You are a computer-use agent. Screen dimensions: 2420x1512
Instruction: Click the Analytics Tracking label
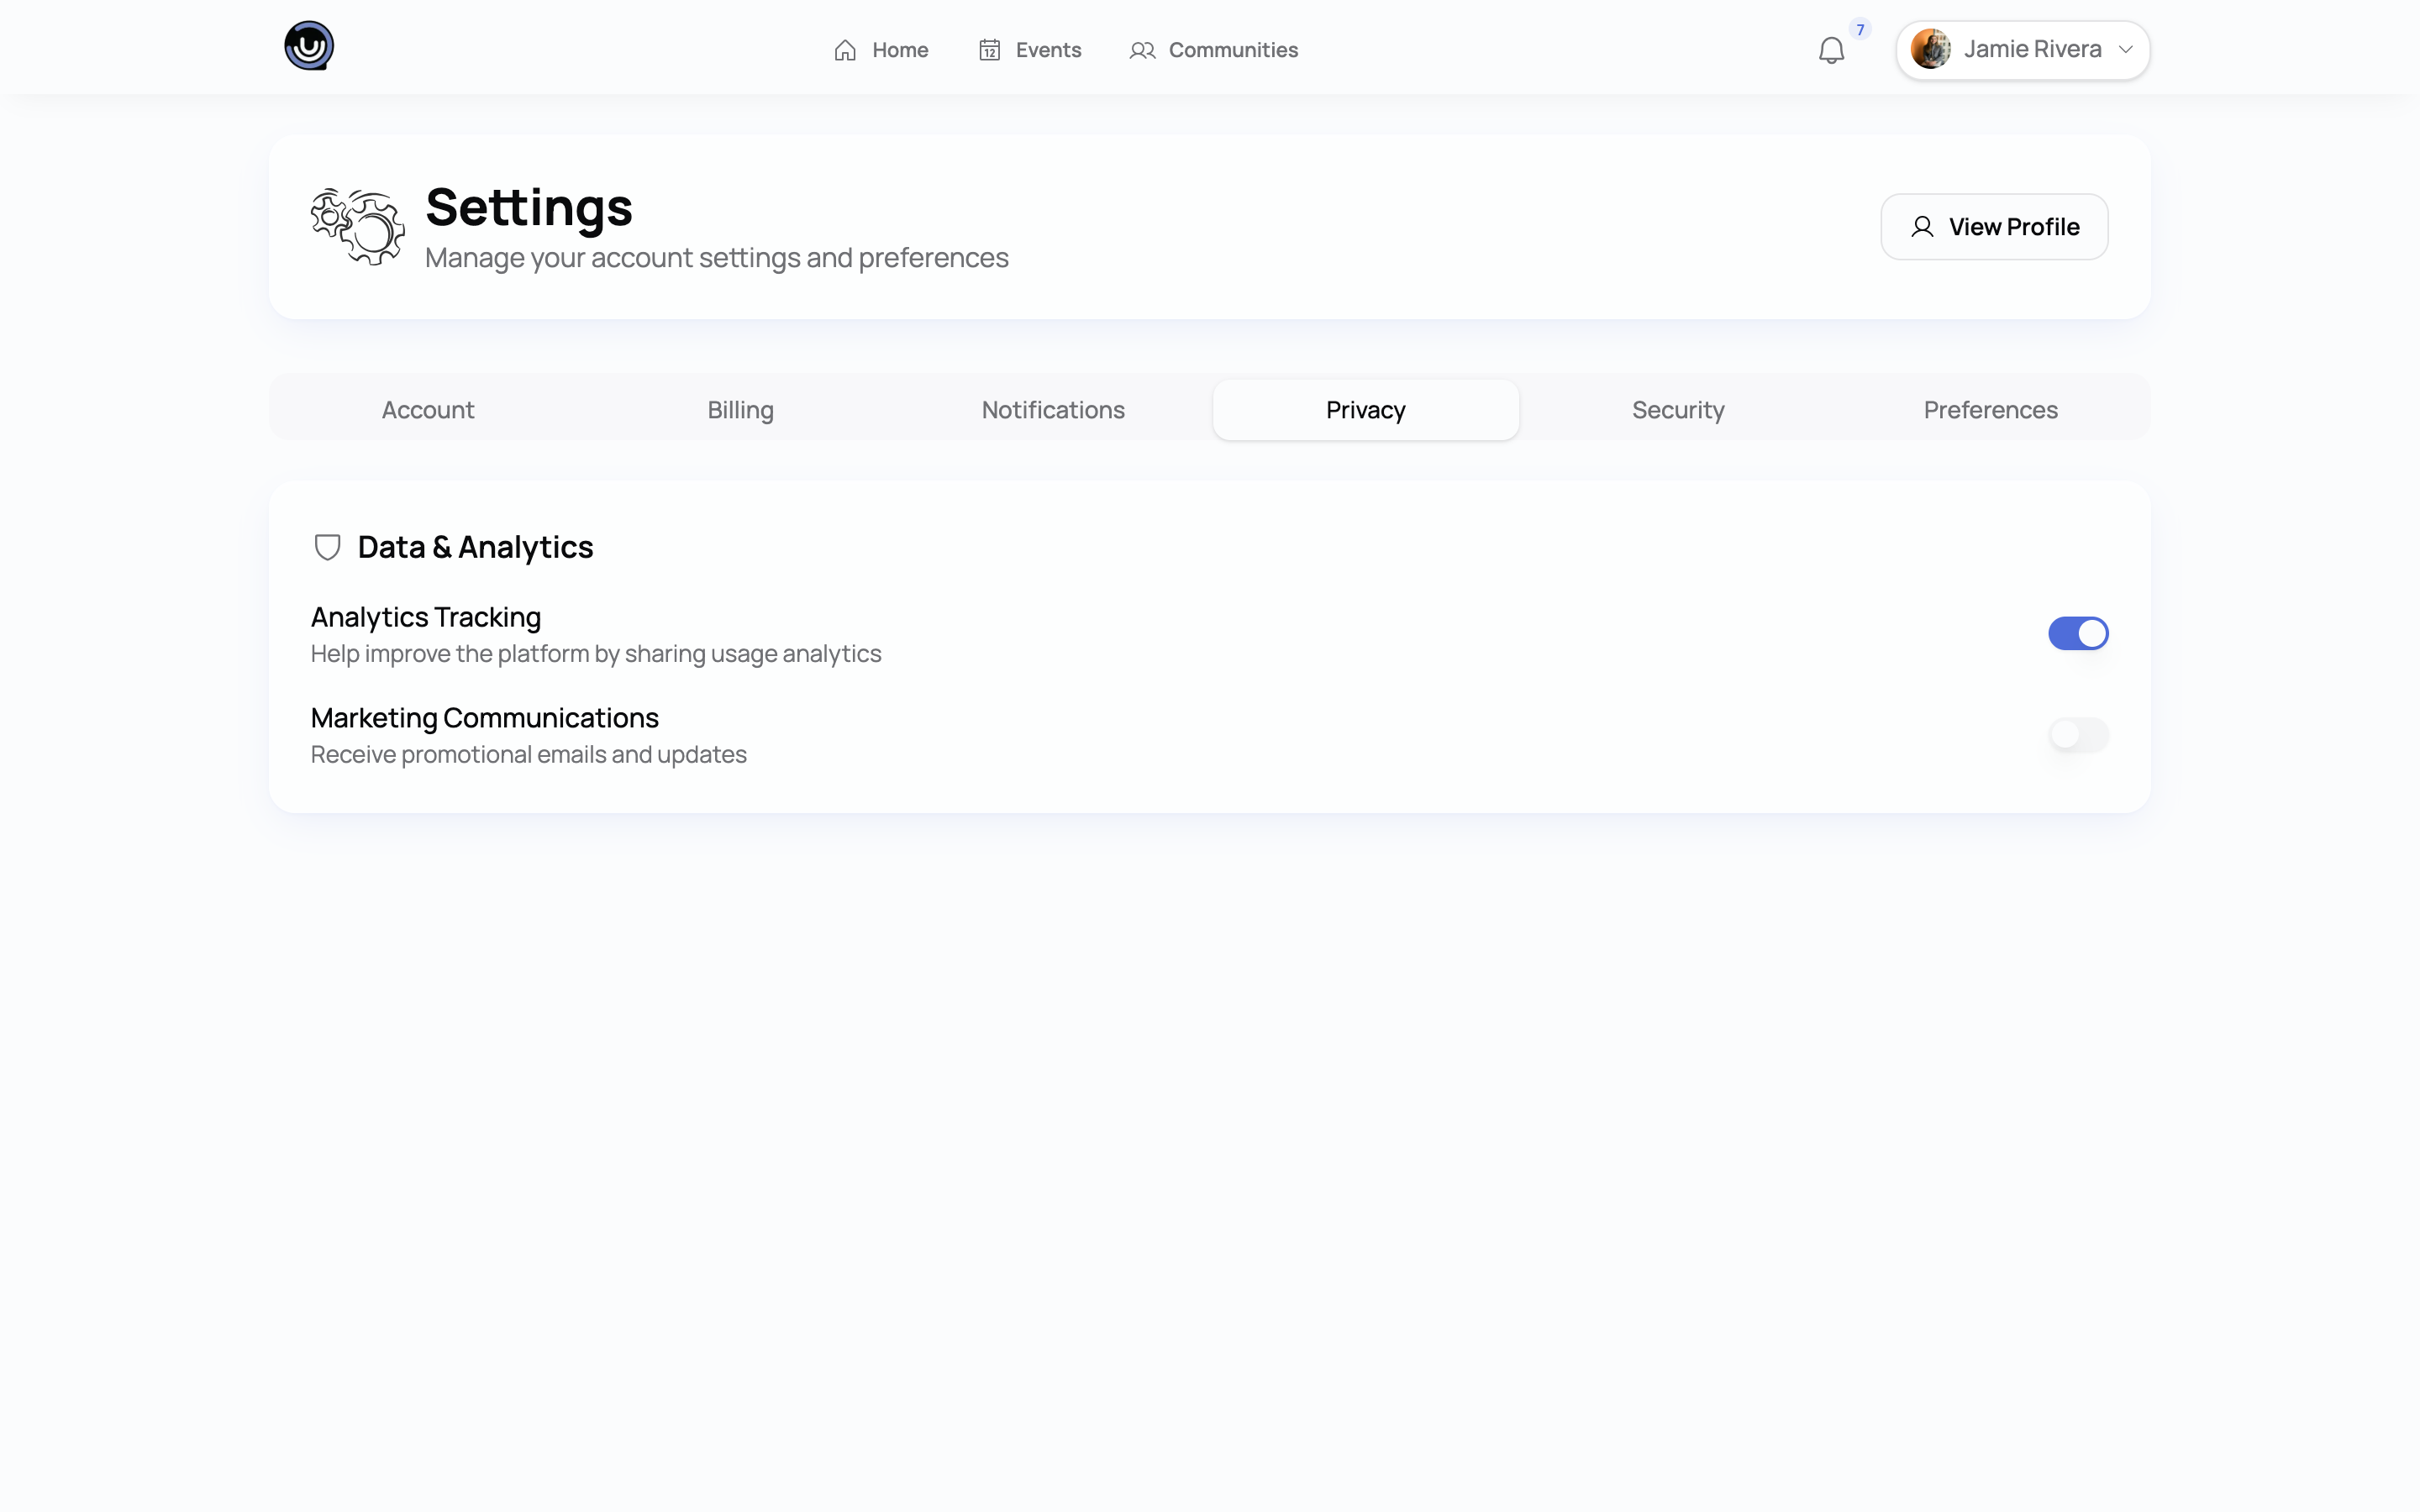click(x=426, y=617)
